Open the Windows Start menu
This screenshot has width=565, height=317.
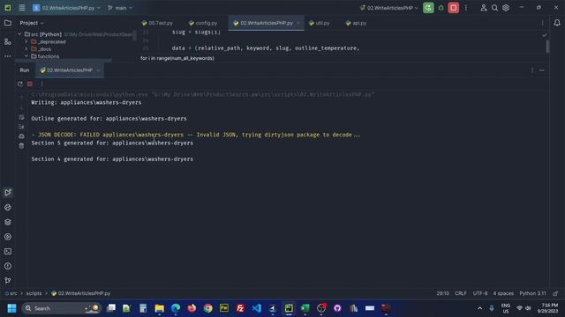click(11, 308)
